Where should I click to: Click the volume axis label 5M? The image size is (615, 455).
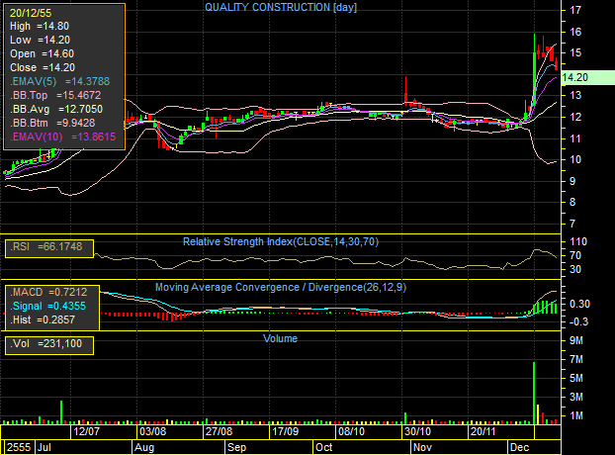coord(576,379)
